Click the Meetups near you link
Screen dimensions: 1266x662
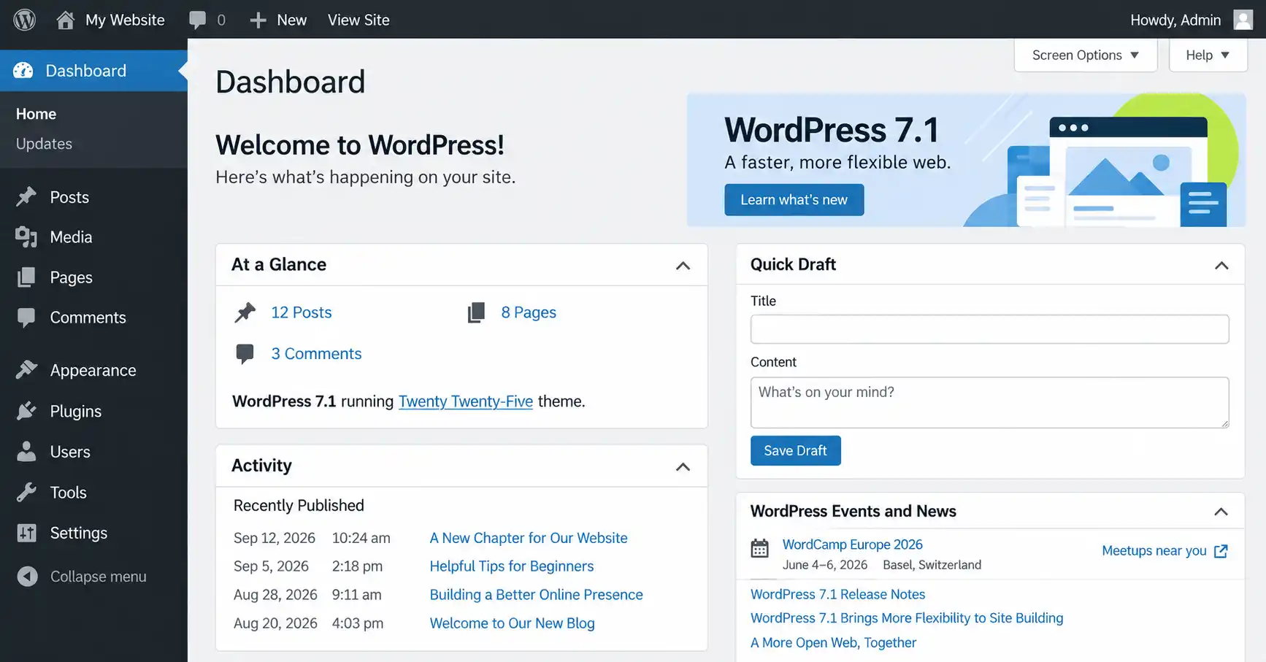pos(1154,551)
